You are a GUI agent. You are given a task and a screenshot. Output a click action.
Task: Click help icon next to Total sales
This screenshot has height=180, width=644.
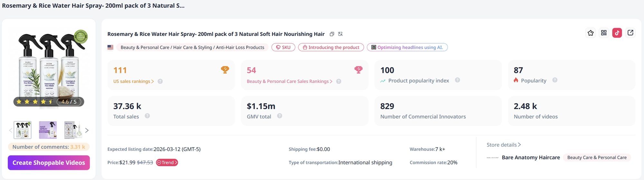click(147, 116)
